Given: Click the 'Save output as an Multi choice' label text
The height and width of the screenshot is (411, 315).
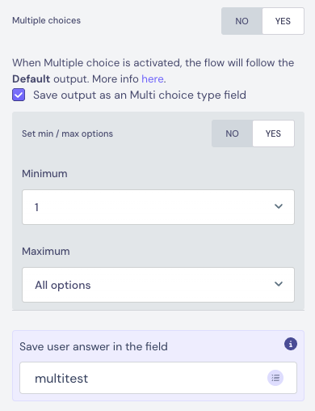Looking at the screenshot, I should tap(140, 95).
